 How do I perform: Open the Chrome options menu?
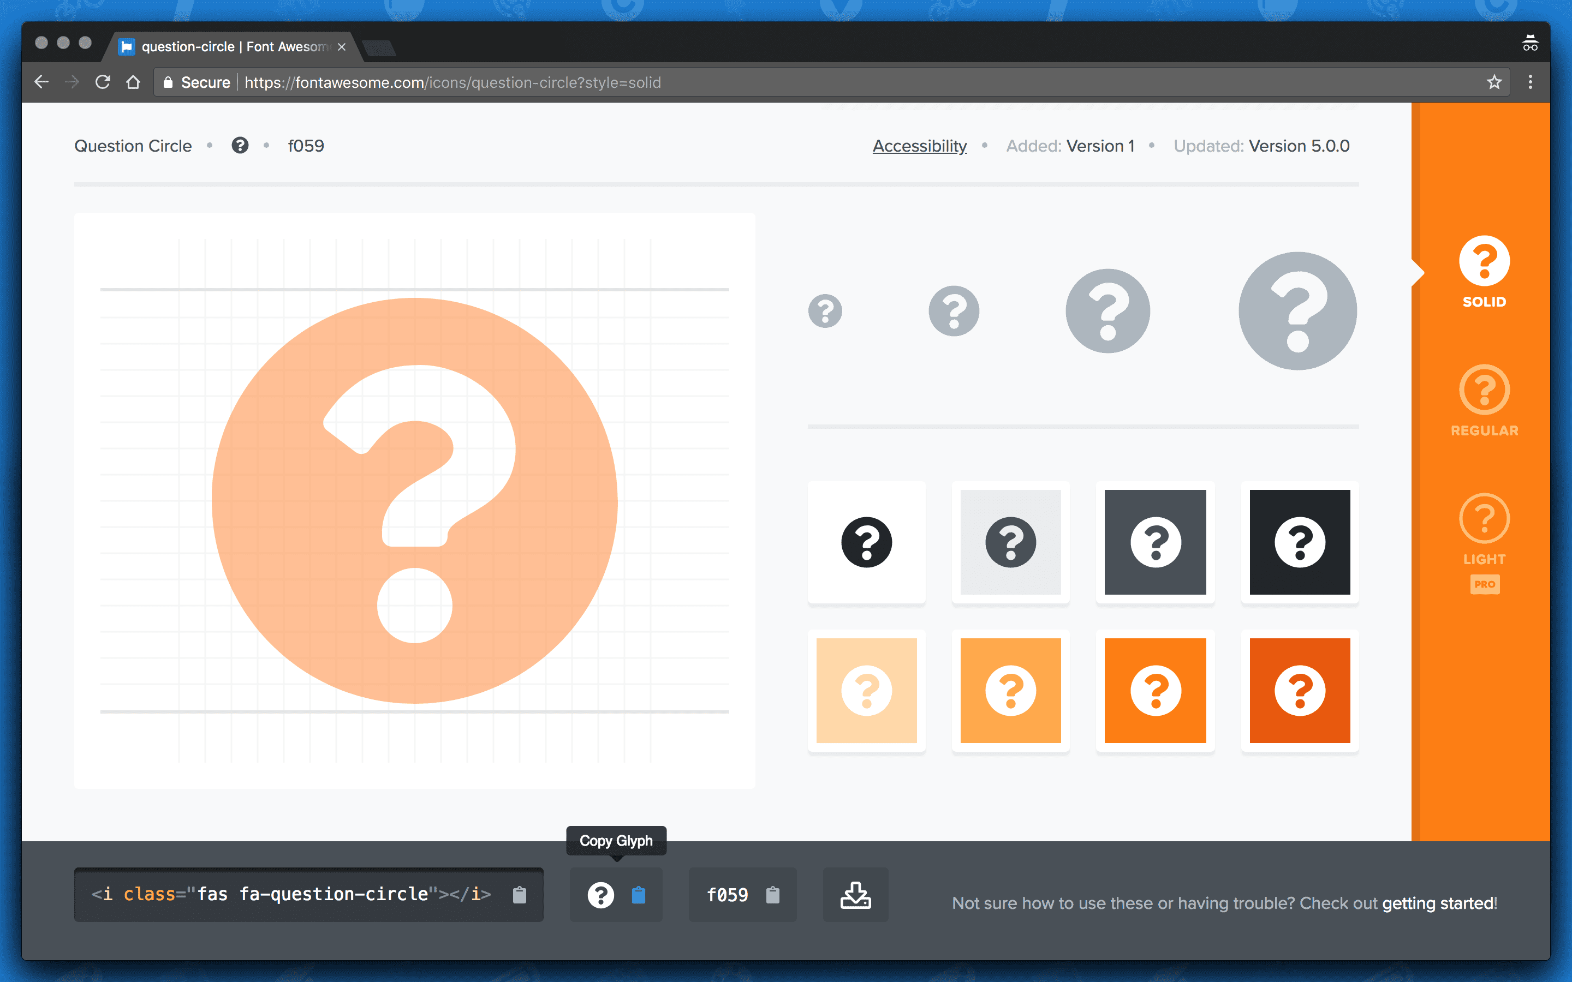point(1531,82)
